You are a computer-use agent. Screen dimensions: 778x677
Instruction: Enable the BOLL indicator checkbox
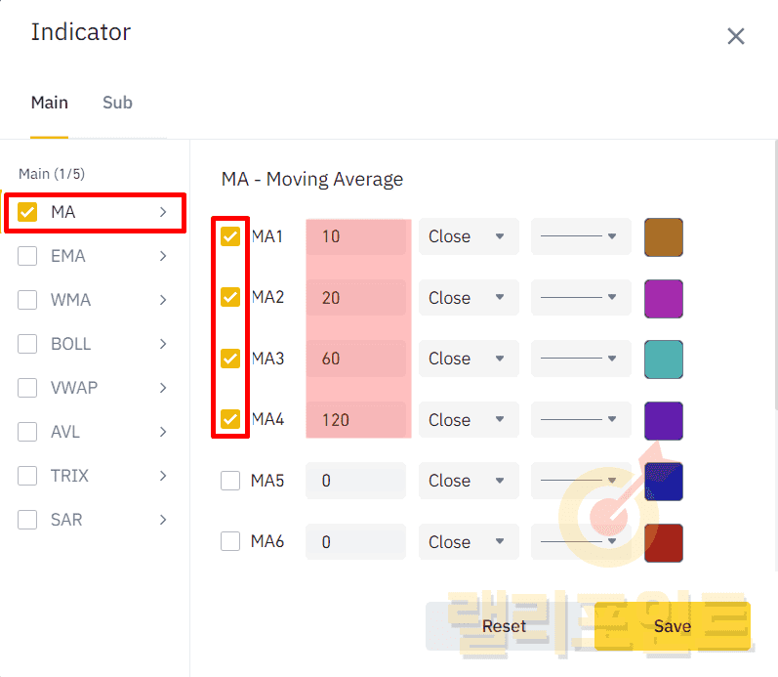click(x=27, y=344)
